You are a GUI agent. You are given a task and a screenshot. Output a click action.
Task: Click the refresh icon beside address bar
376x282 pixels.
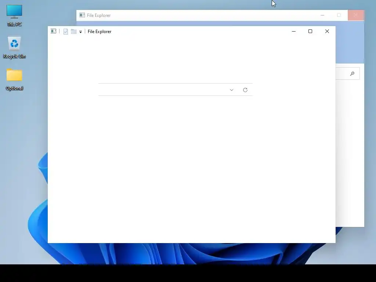[245, 90]
